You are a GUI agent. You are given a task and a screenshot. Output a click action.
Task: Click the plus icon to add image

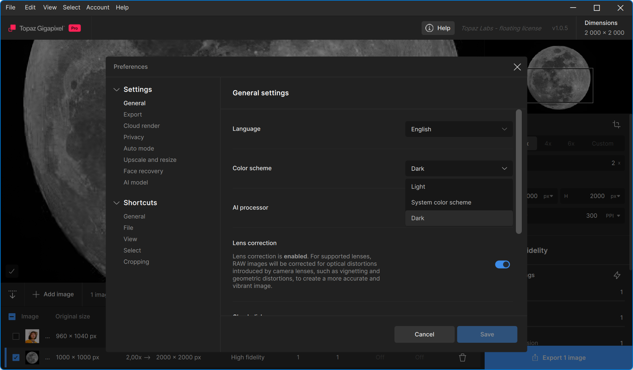(x=36, y=294)
